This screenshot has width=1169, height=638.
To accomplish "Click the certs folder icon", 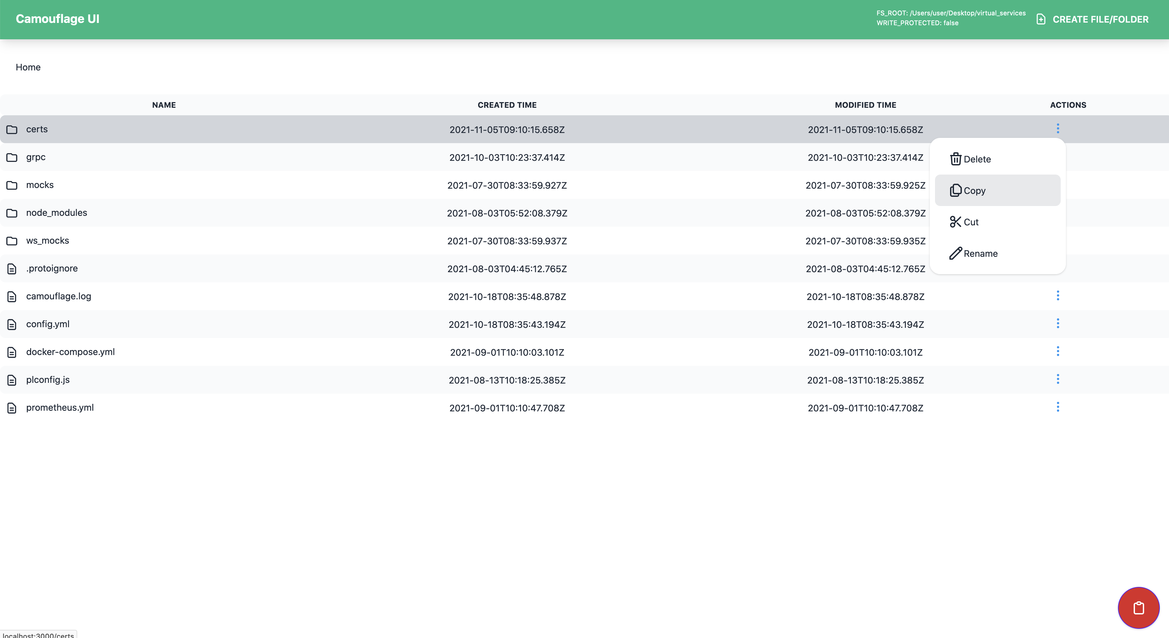I will pos(12,129).
